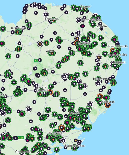Select white-ringed charger marker southeast of Colchester

(63, 140)
